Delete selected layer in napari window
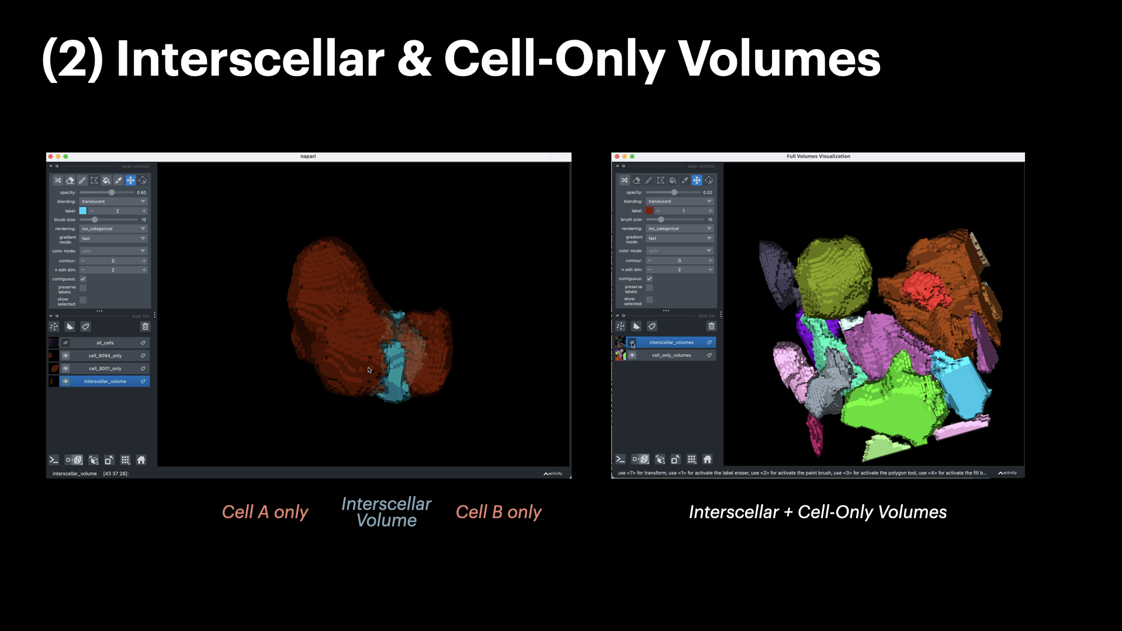The image size is (1122, 631). (146, 327)
